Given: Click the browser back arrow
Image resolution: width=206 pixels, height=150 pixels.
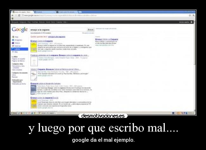Looking at the screenshot, I should coord(13,16).
